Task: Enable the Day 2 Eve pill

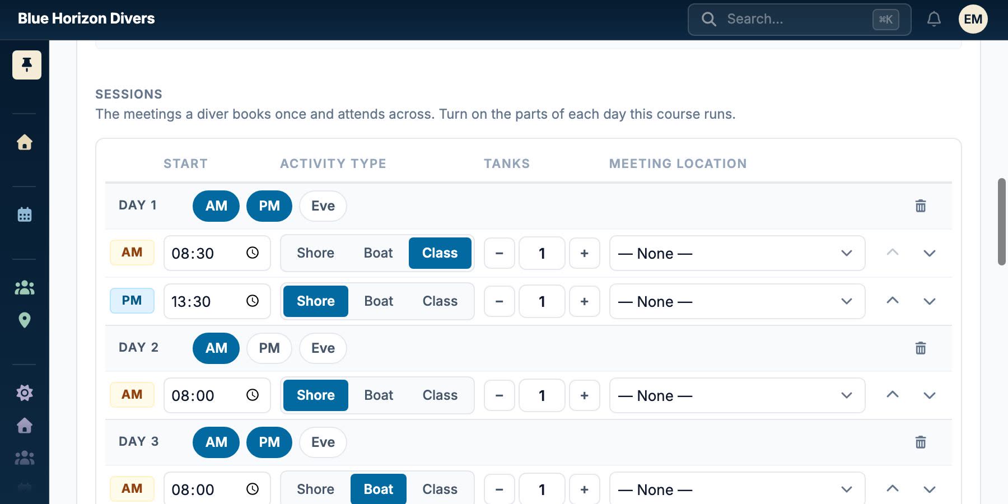Action: tap(323, 348)
